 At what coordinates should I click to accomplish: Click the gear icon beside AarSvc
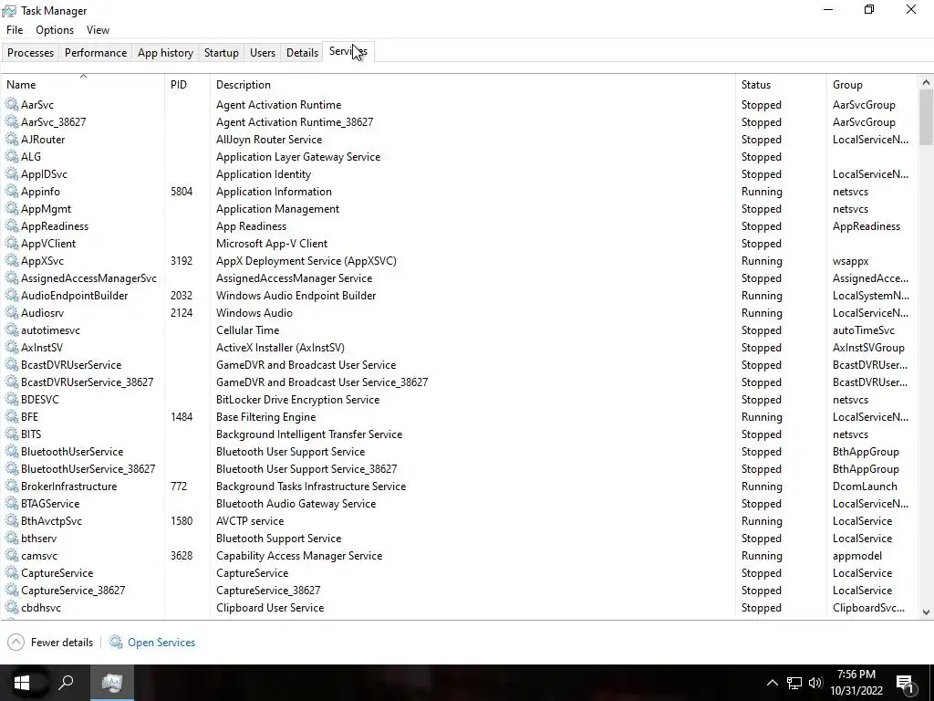tap(11, 105)
